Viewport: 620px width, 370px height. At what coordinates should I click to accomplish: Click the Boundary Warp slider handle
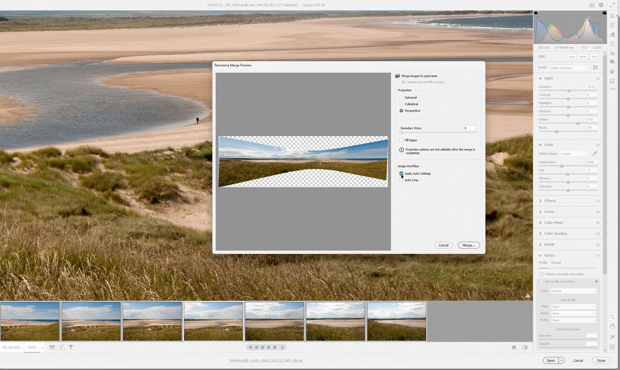tap(401, 133)
